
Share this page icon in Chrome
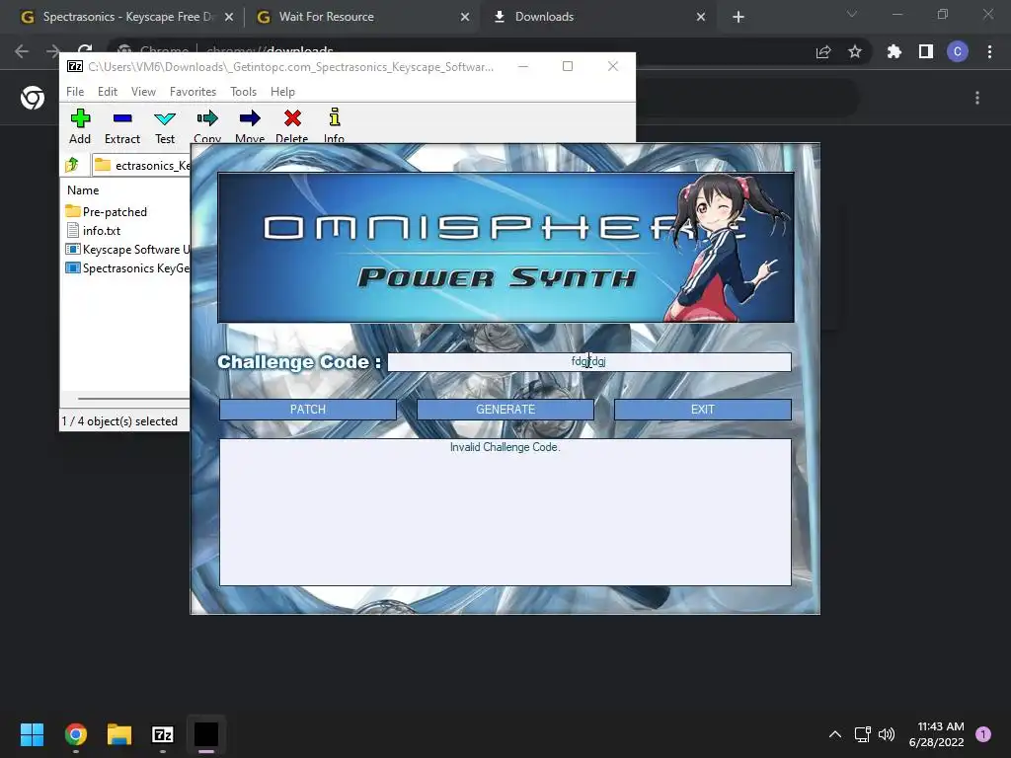click(823, 51)
